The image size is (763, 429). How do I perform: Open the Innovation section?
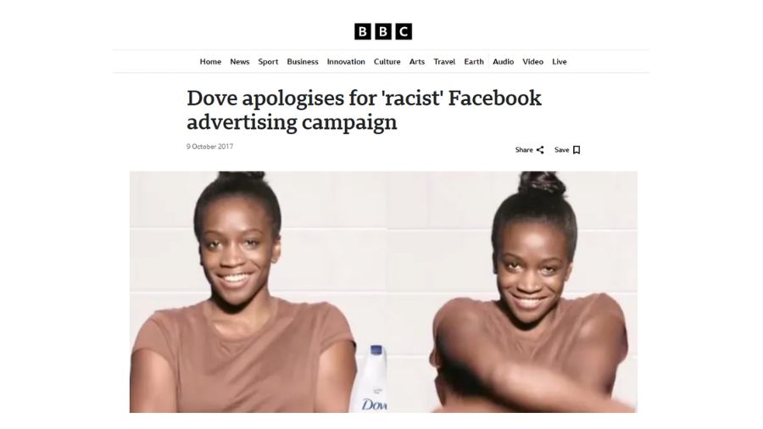coord(346,62)
